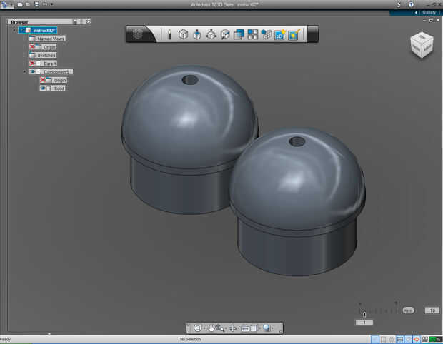Click the dark end cap of the toolbar
Screen dimensions: 443x344
tap(313, 34)
